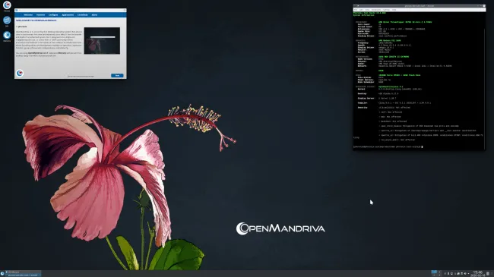
Task: Click the clock in the system tray
Action: pyautogui.click(x=477, y=273)
